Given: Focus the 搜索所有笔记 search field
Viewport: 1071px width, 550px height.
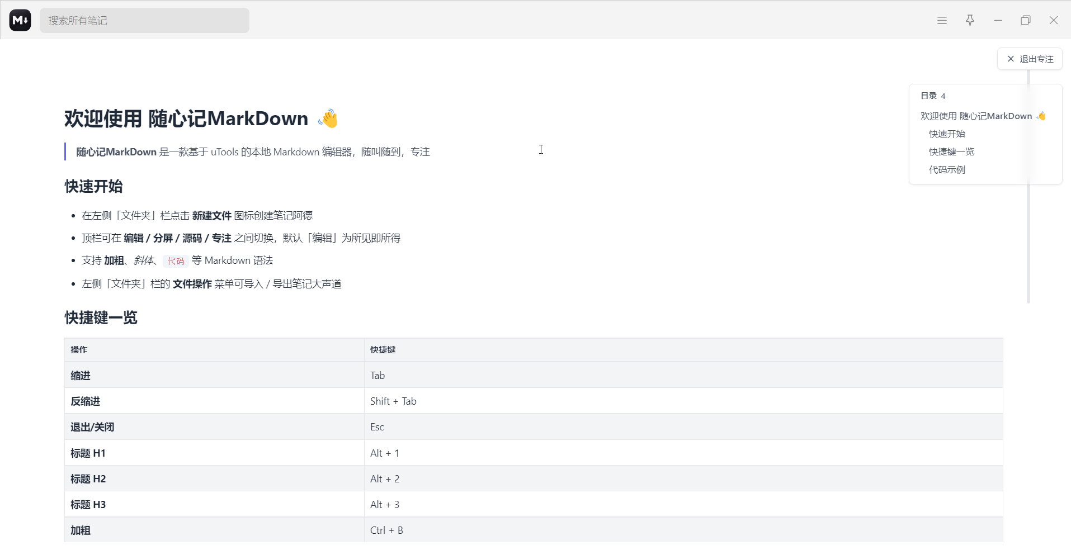Looking at the screenshot, I should pyautogui.click(x=144, y=20).
